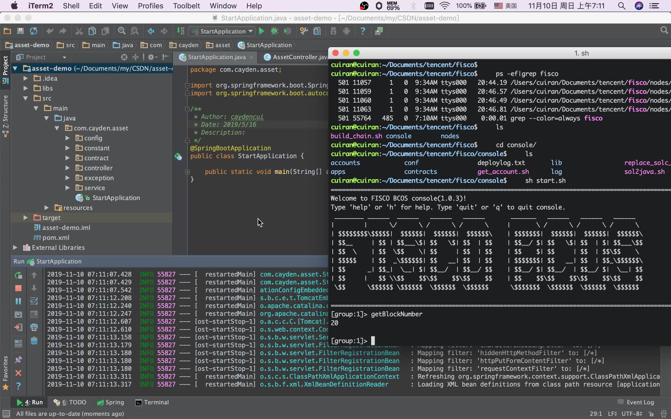Open Settings via the wrench toolbar icon
This screenshot has width=671, height=419.
304,31
